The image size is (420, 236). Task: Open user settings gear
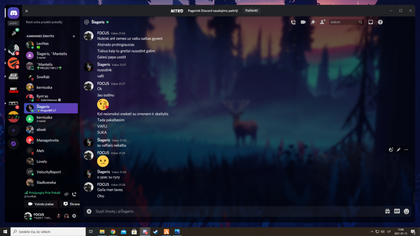[74, 216]
